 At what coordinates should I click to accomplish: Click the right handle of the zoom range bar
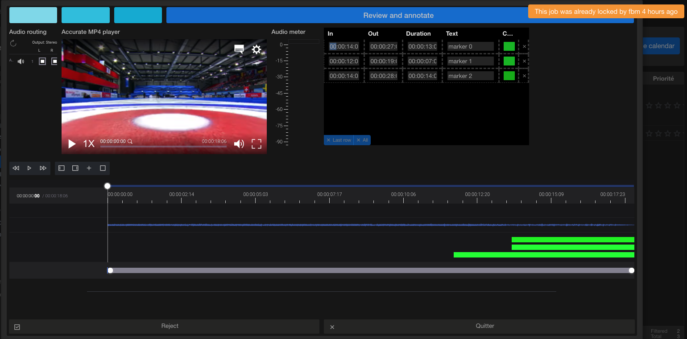coord(631,270)
